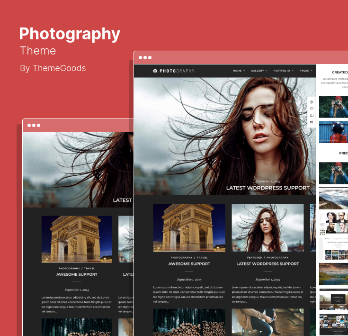Select lake landscape demo thumbnail
Screen dimensions: 348x336
334,274
